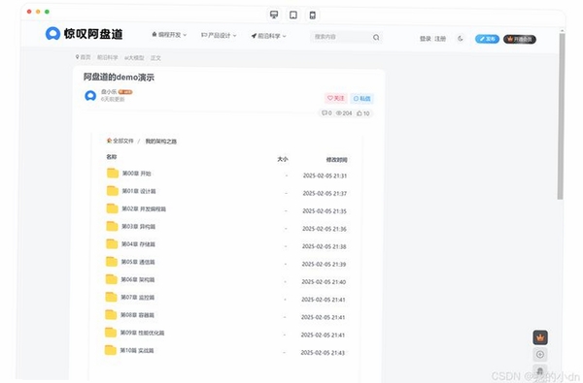Open folder icon of 第10篇 实战篇
The image size is (583, 383).
[x=111, y=350]
